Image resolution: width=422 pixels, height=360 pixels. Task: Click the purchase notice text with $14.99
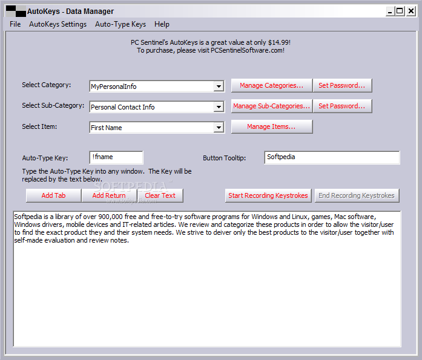pyautogui.click(x=211, y=42)
